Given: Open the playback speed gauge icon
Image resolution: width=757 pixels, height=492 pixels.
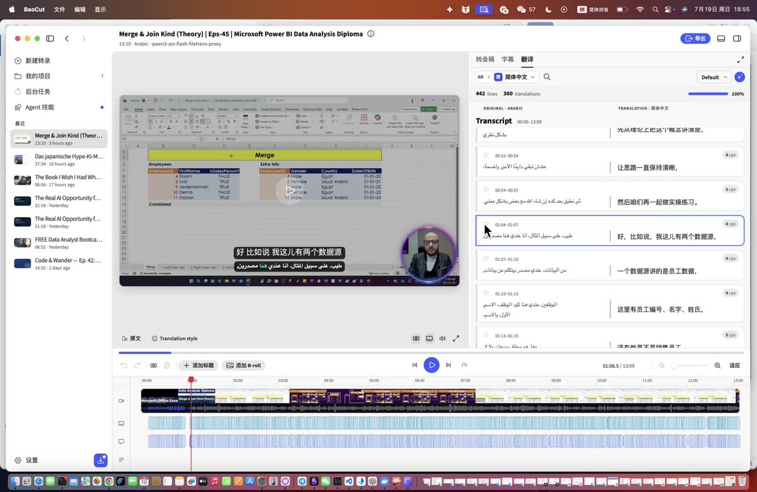Looking at the screenshot, I should (x=464, y=365).
